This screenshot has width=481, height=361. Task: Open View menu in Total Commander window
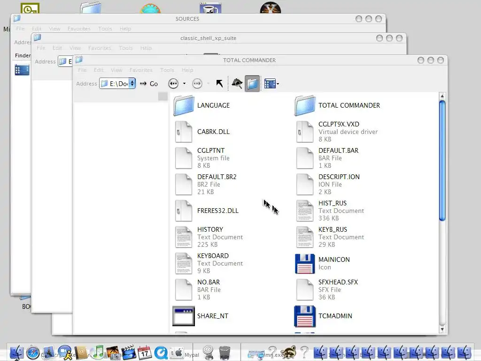click(116, 70)
